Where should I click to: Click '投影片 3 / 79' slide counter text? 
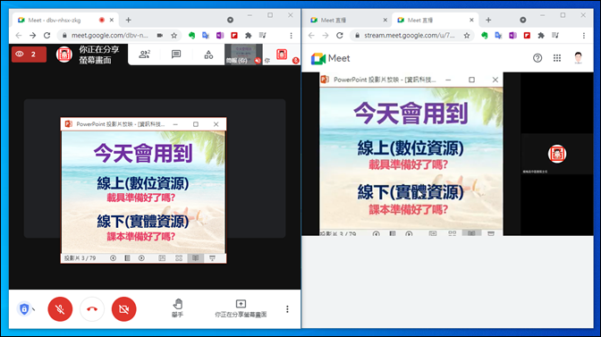80,258
